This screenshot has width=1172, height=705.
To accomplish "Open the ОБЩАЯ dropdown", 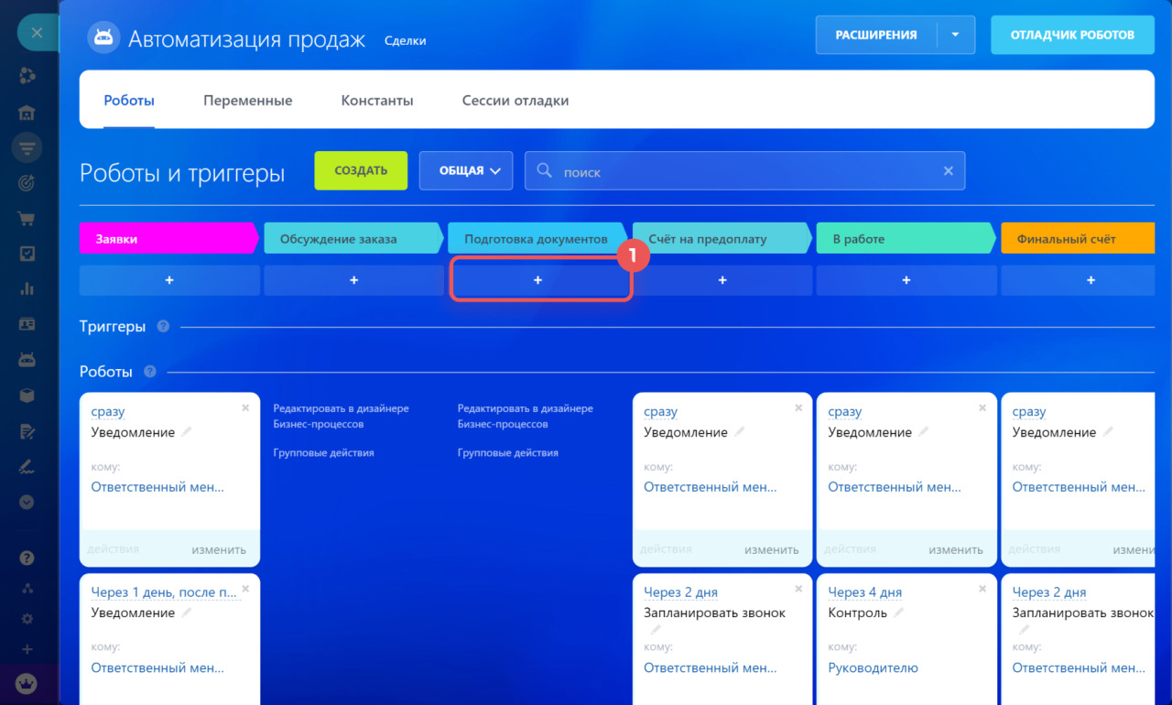I will pos(465,171).
